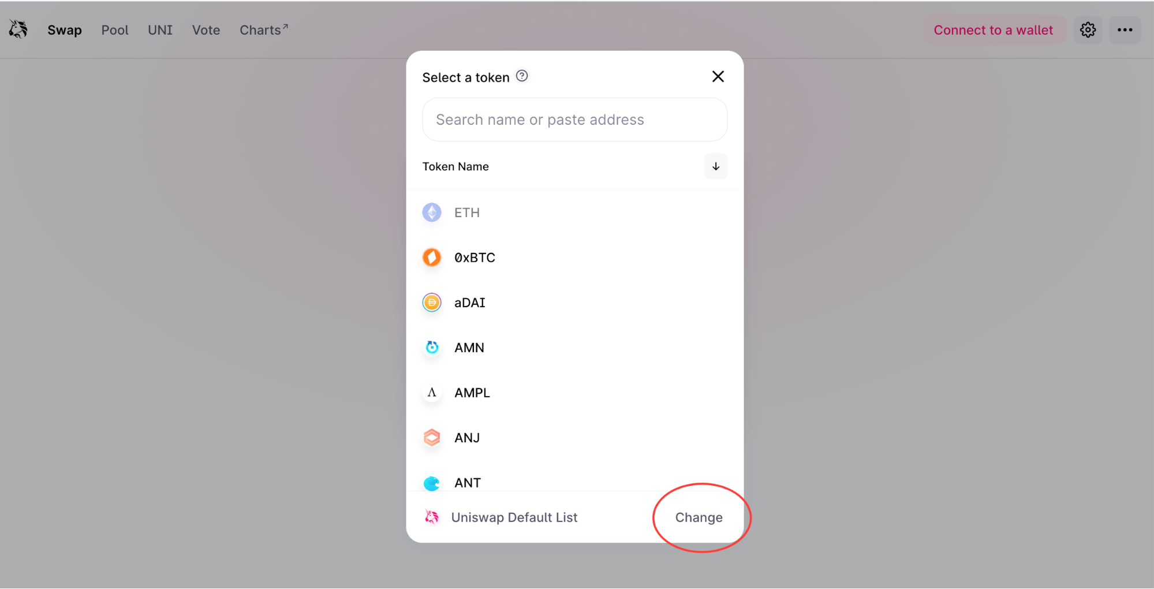Image resolution: width=1154 pixels, height=589 pixels.
Task: Open the Pool tab
Action: (115, 30)
